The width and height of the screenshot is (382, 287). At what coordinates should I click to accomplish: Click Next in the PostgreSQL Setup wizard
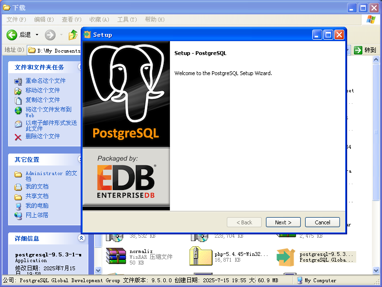[x=283, y=222]
